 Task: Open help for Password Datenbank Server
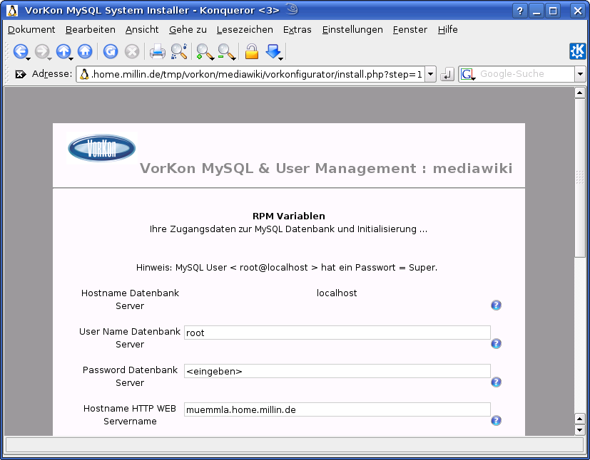(496, 382)
